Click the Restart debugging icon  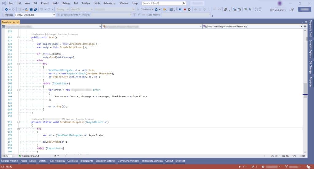(189, 10)
